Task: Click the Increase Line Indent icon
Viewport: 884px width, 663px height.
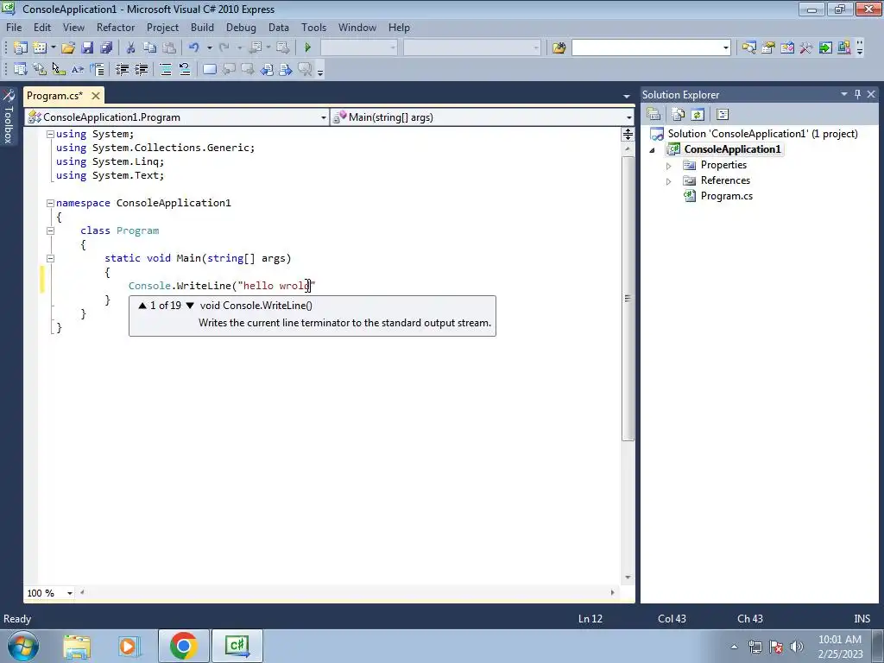Action: click(x=141, y=69)
